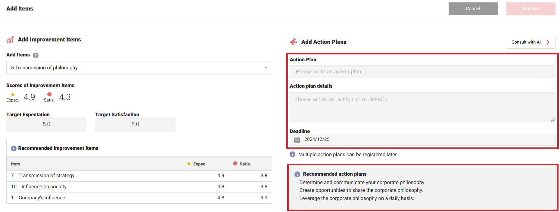Click the megaphone icon beside Add Action Plans
This screenshot has height=212, width=560.
tap(293, 42)
